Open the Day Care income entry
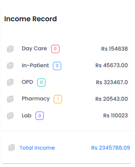Image resolution: width=135 pixels, height=167 pixels. tap(34, 49)
